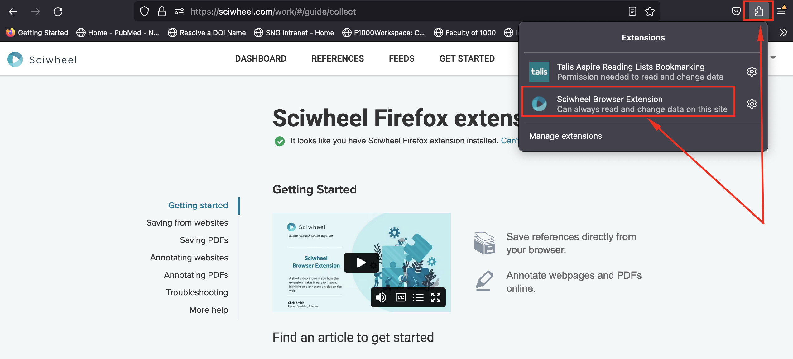Open Saving from websites section
The image size is (793, 359).
coord(187,223)
